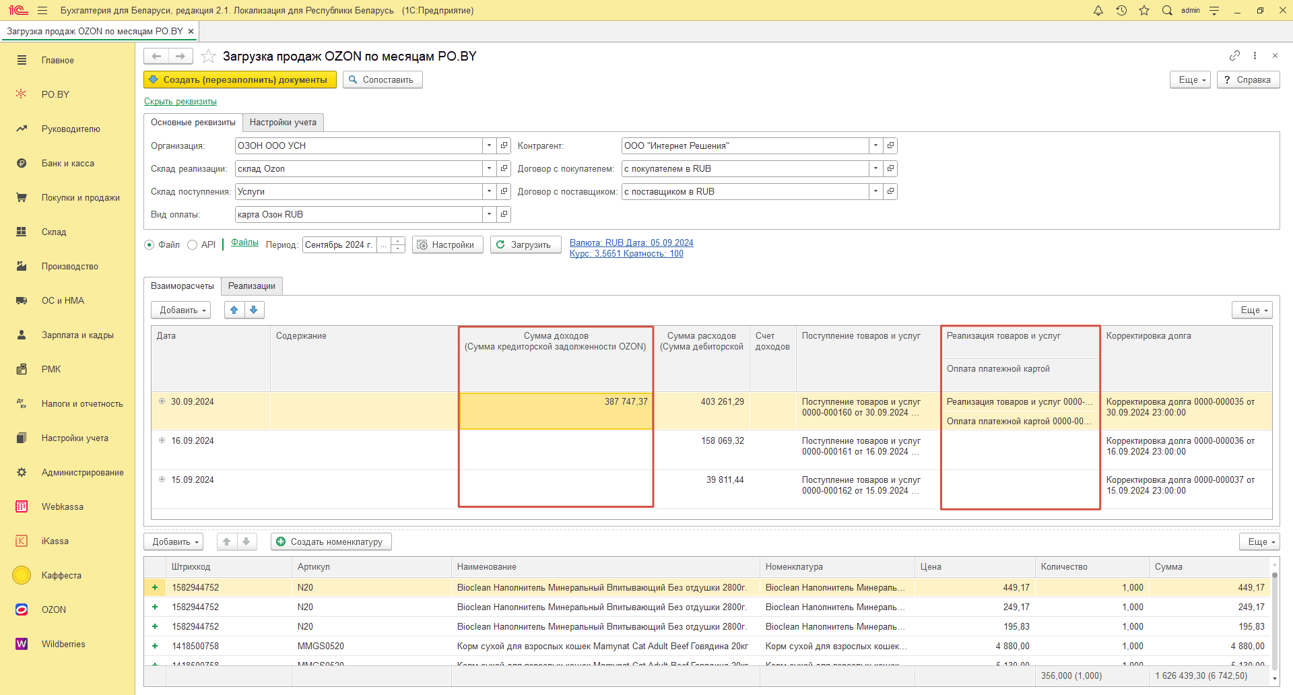The width and height of the screenshot is (1293, 695).
Task: Open Склад реализации dropdown arrow
Action: pyautogui.click(x=490, y=168)
